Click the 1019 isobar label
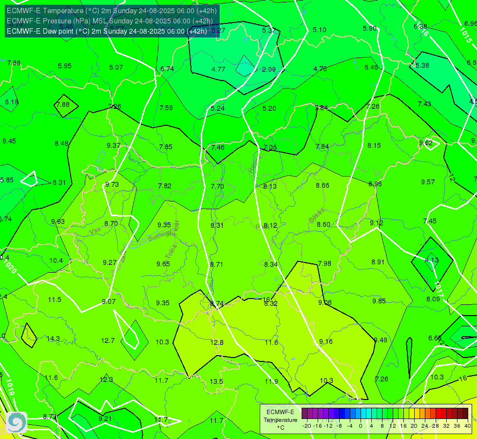The width and height of the screenshot is (477, 439). (10, 387)
